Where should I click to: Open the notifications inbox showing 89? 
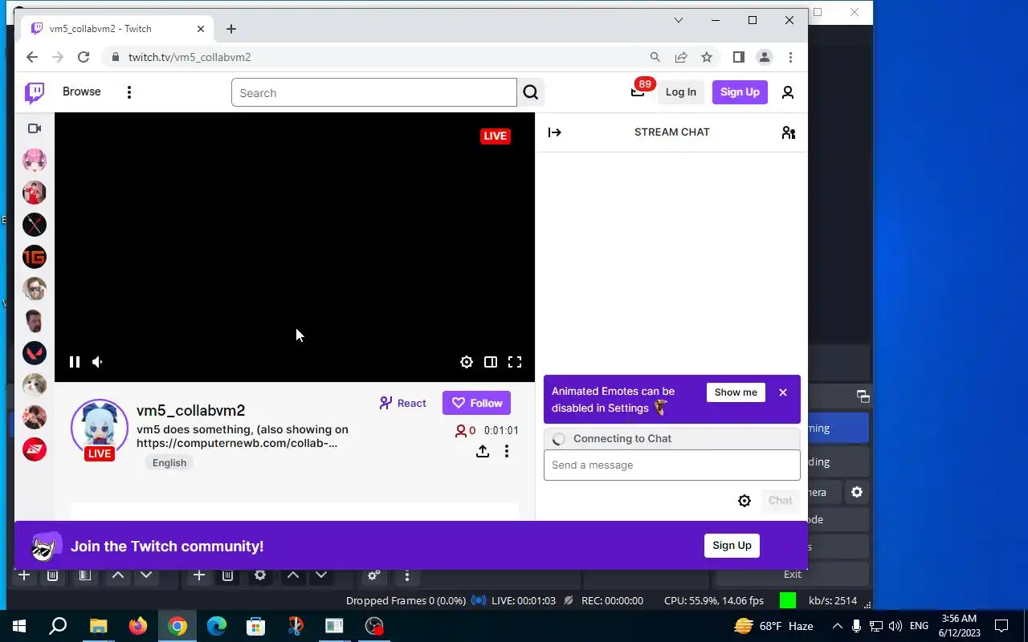tap(638, 91)
